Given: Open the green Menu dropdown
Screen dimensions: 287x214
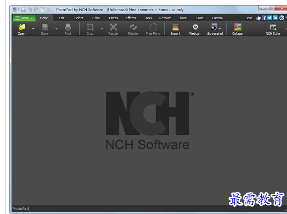Looking at the screenshot, I should coord(24,18).
